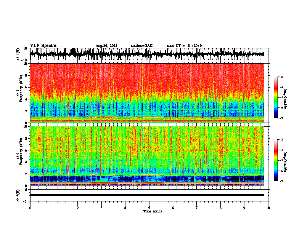
Task: Click time axis tick label "0"
Action: pos(30,208)
